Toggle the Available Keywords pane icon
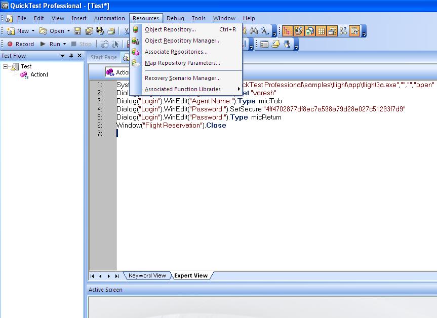 tap(298, 31)
